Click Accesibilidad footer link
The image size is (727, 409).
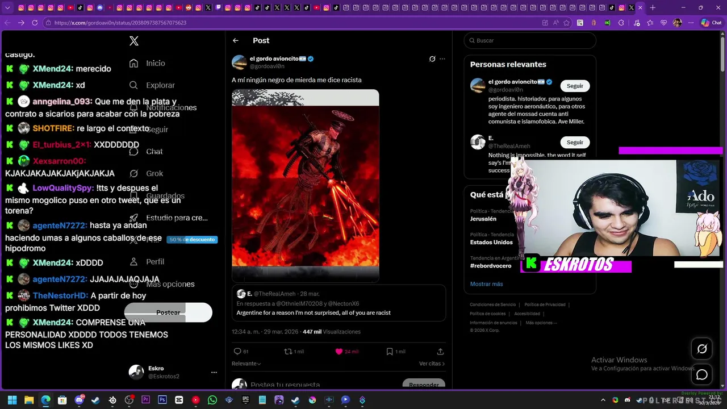tap(527, 314)
